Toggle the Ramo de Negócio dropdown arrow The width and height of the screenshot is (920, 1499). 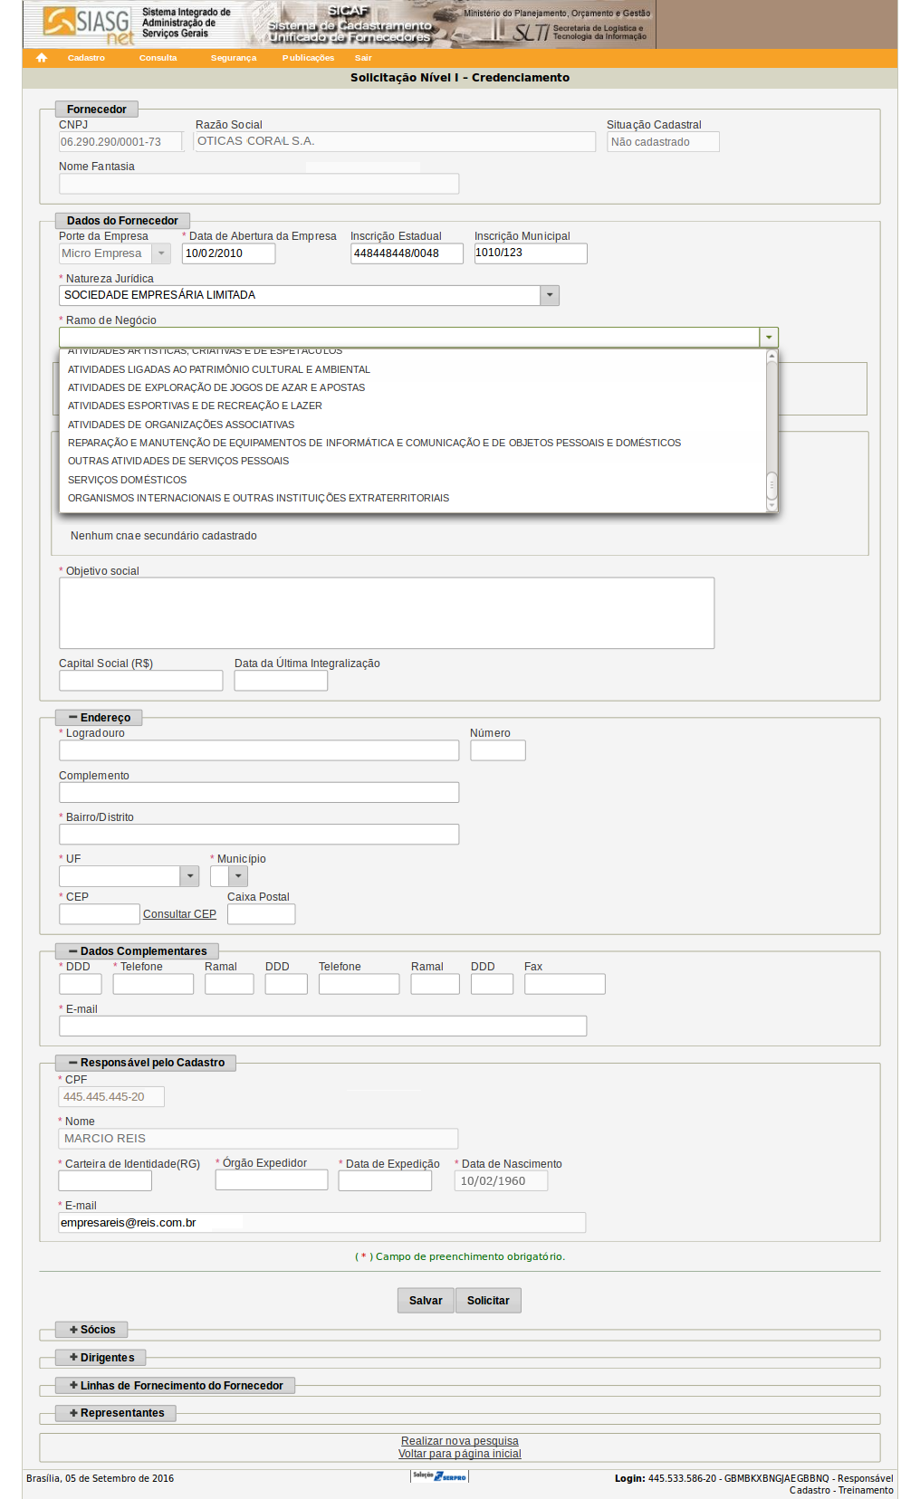tap(769, 338)
